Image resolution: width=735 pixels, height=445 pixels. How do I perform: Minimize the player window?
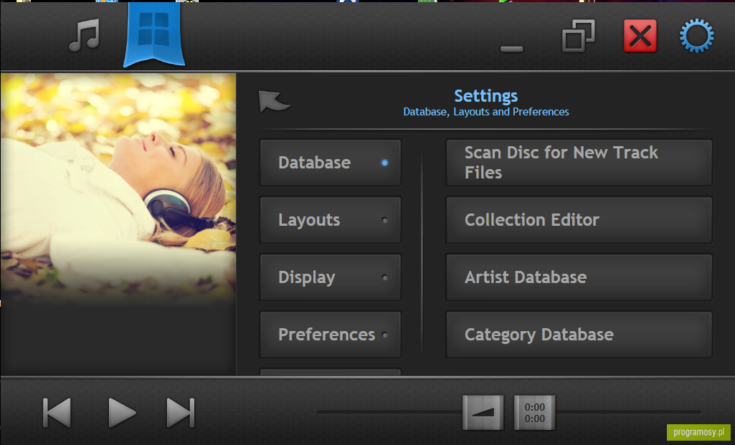coord(512,49)
